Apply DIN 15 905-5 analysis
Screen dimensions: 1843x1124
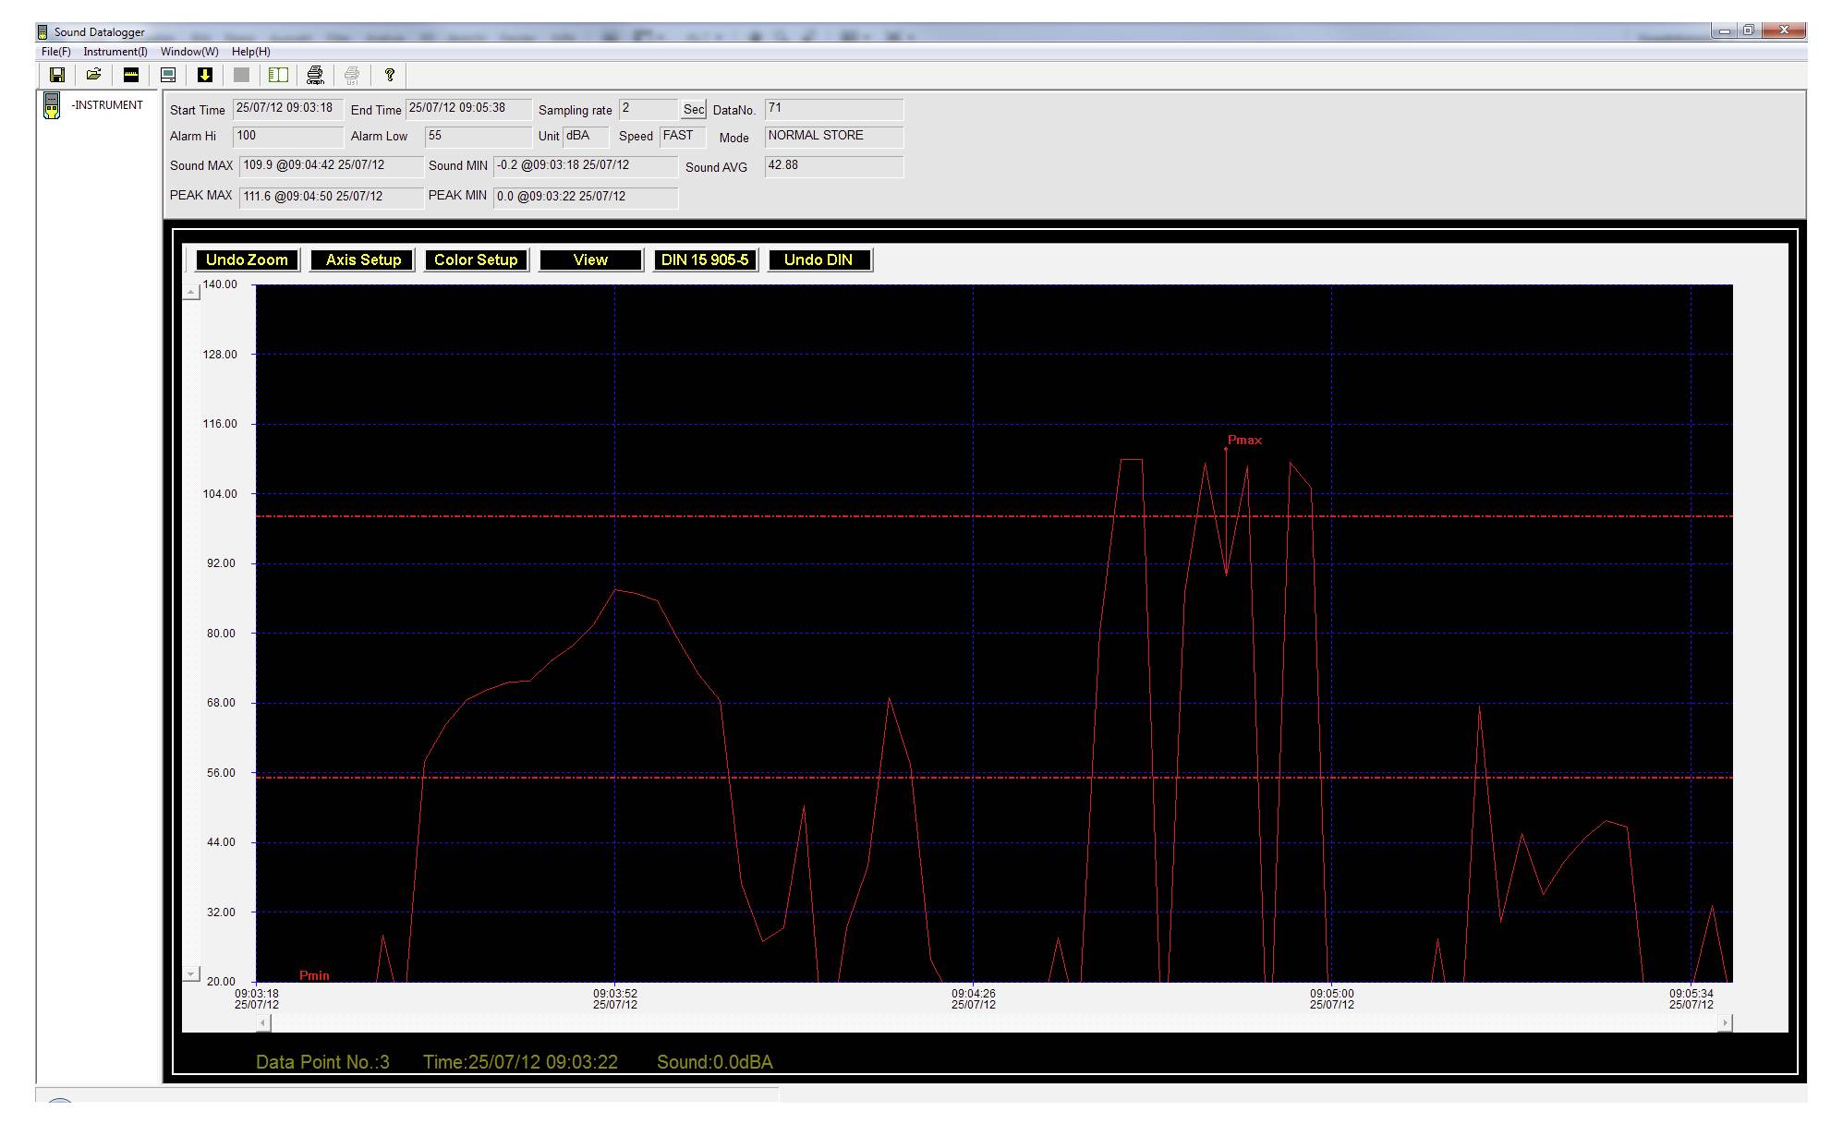705,260
